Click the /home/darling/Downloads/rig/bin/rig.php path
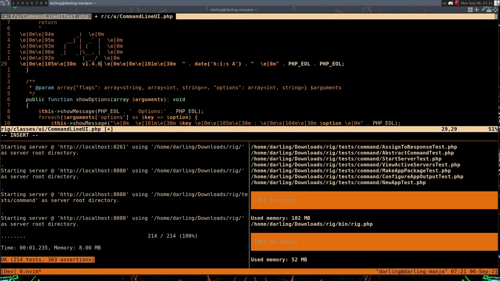The image size is (500, 281). (x=312, y=224)
